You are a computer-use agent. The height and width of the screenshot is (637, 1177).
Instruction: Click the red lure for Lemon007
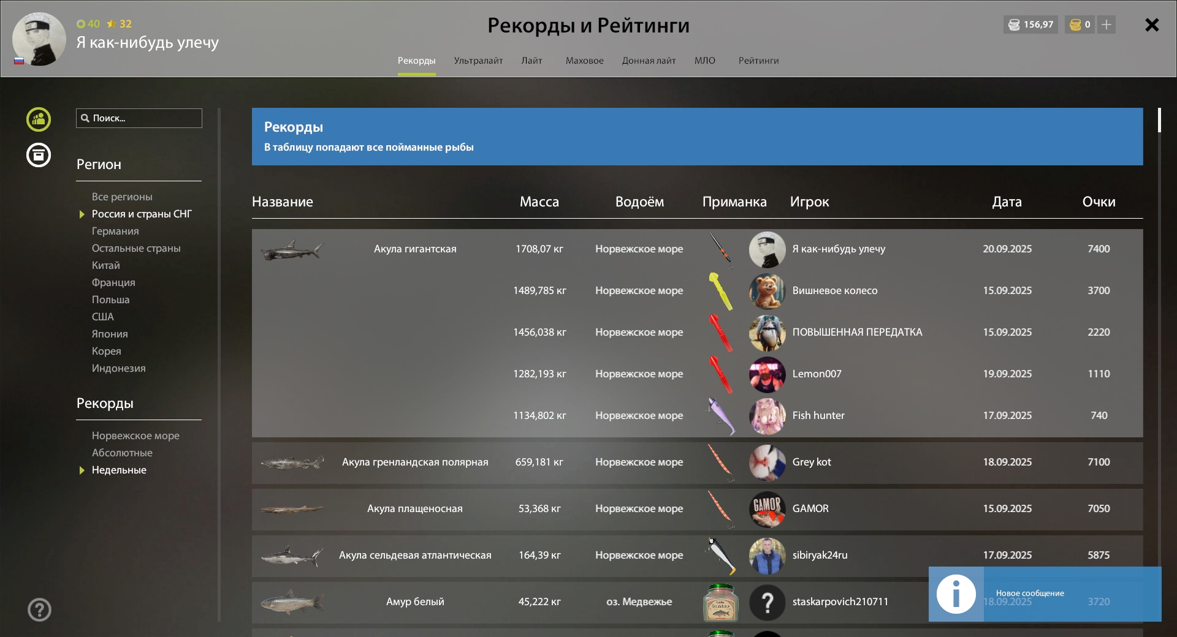coord(721,374)
